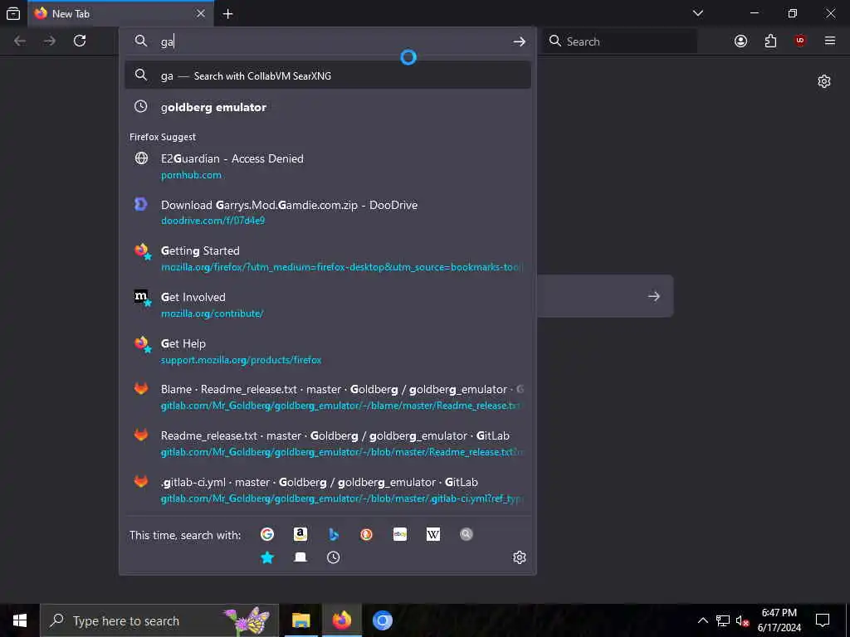Expand the list all tabs chevron
The height and width of the screenshot is (637, 850).
pos(697,13)
